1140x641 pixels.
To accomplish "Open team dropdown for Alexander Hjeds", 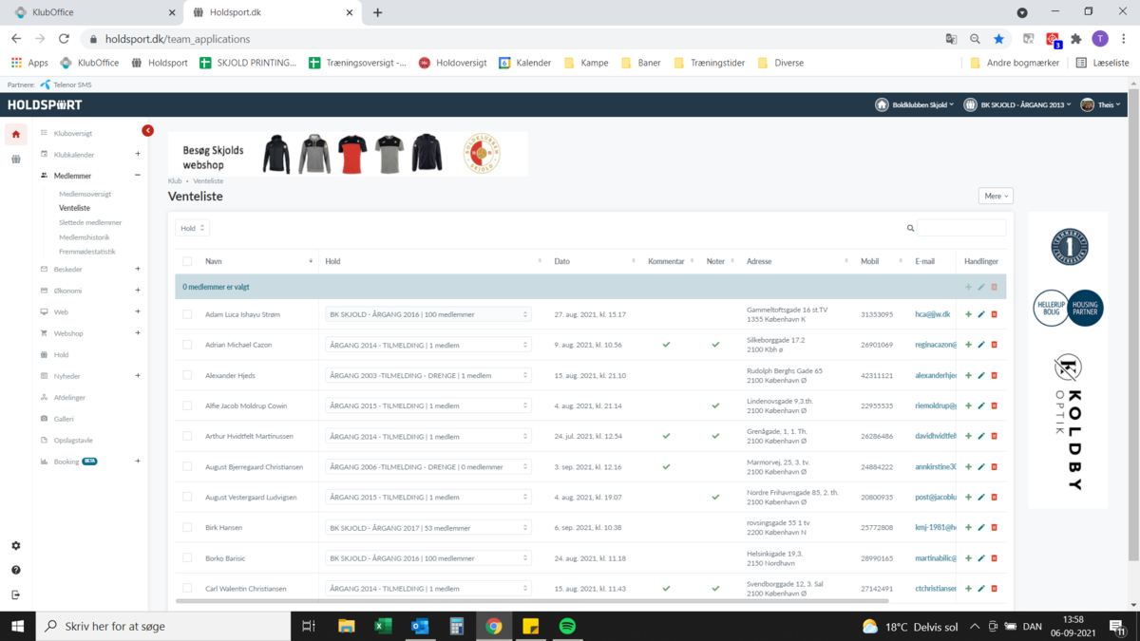I will pyautogui.click(x=427, y=375).
